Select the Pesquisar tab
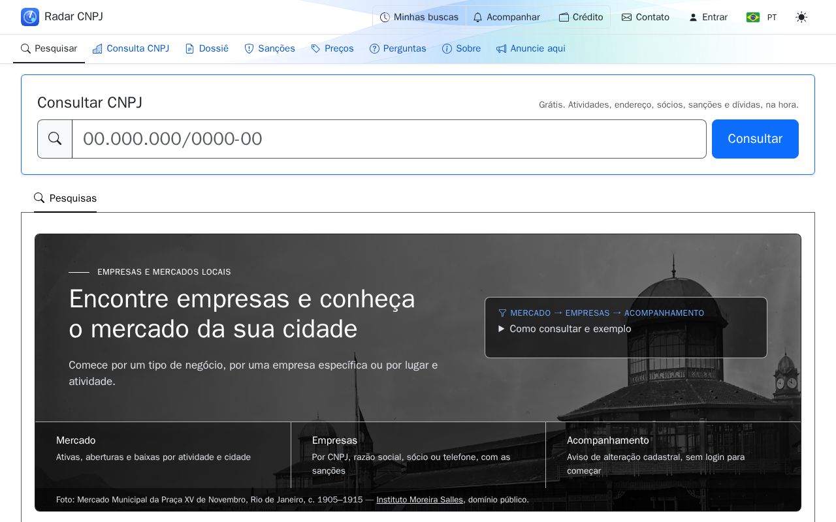 pyautogui.click(x=49, y=49)
